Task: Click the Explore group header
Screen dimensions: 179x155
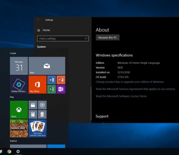Action: pyautogui.click(x=13, y=141)
